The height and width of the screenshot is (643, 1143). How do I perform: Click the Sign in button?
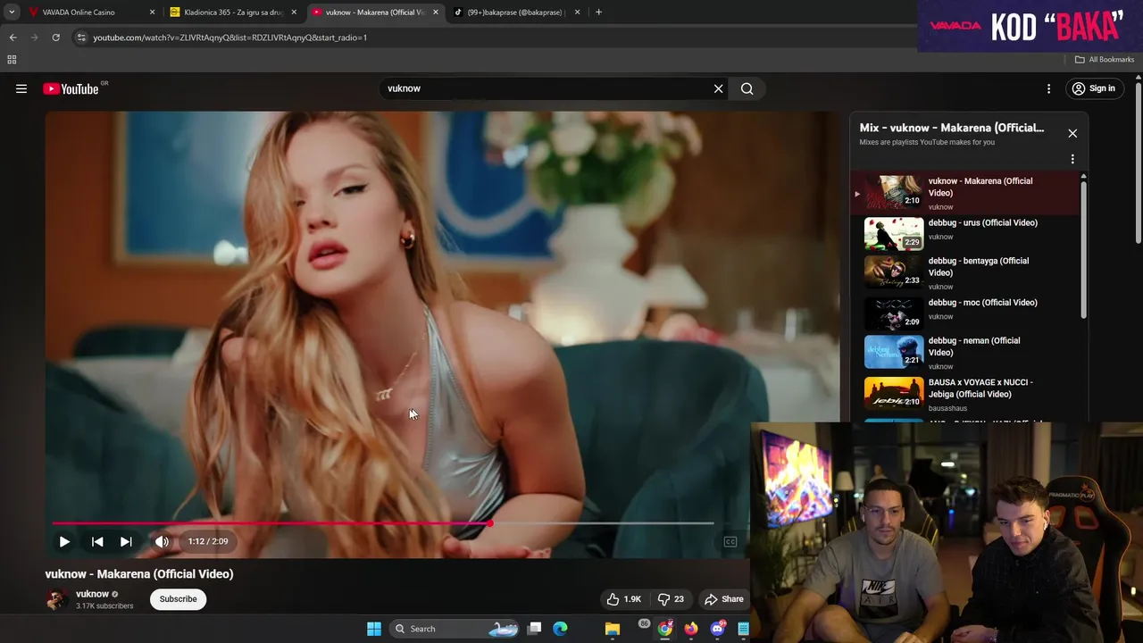click(x=1093, y=88)
